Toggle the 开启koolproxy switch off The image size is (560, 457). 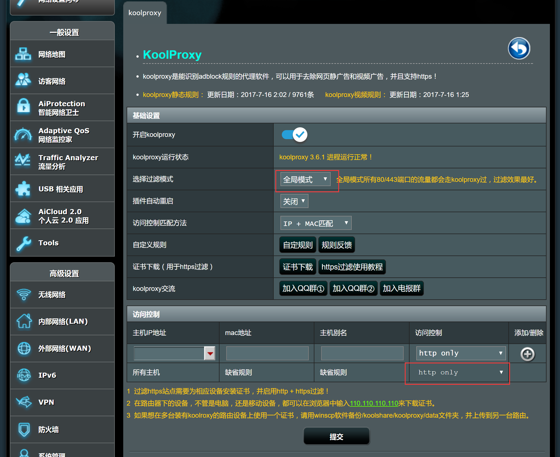(x=294, y=135)
